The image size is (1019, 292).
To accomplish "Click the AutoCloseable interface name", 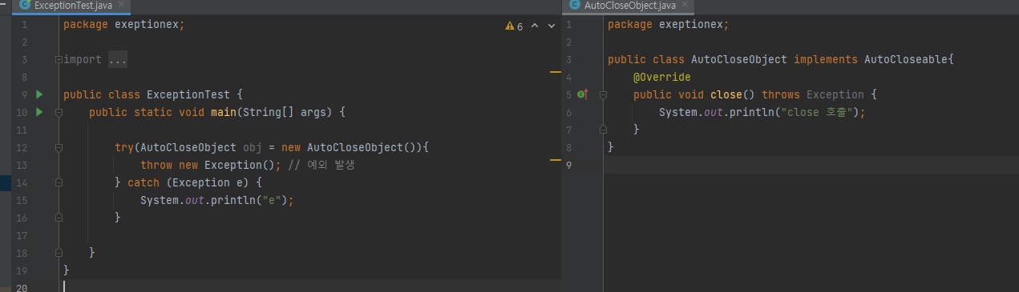I will (x=906, y=60).
